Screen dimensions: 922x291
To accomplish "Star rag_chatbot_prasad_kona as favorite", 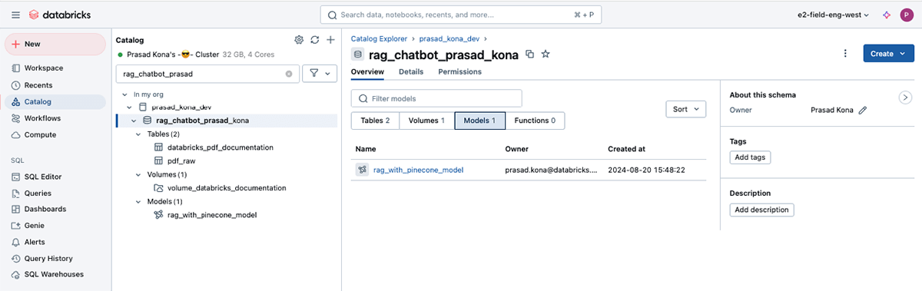I will 546,54.
